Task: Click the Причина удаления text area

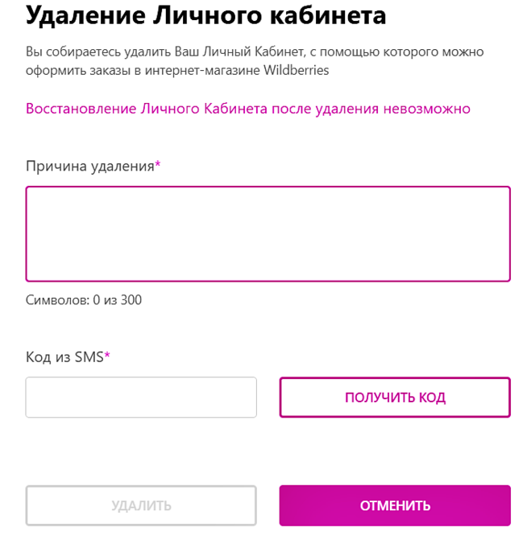Action: click(x=268, y=233)
